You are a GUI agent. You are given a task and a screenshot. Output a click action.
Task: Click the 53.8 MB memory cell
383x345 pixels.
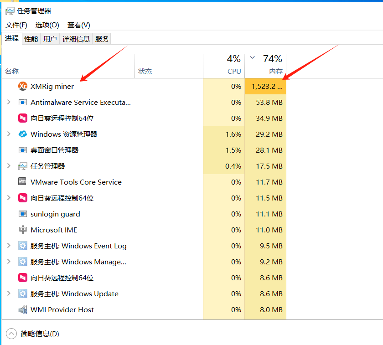pos(265,102)
